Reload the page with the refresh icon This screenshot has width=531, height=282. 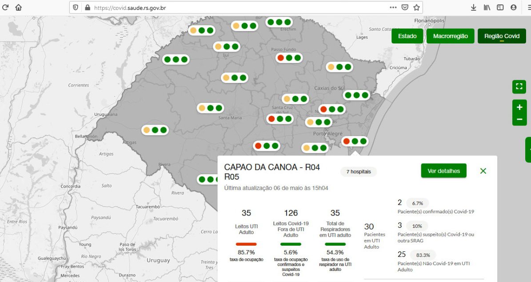[6, 7]
